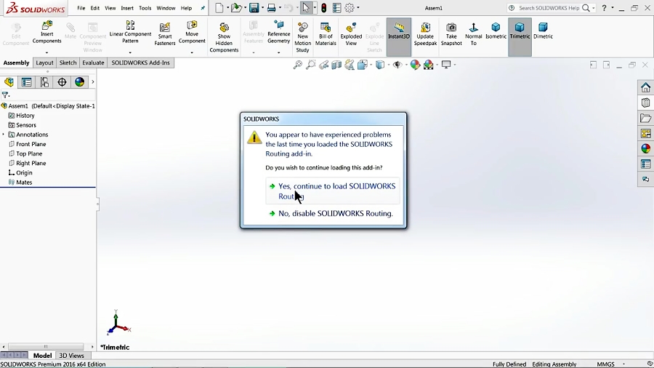Click the New document icon

tap(219, 7)
